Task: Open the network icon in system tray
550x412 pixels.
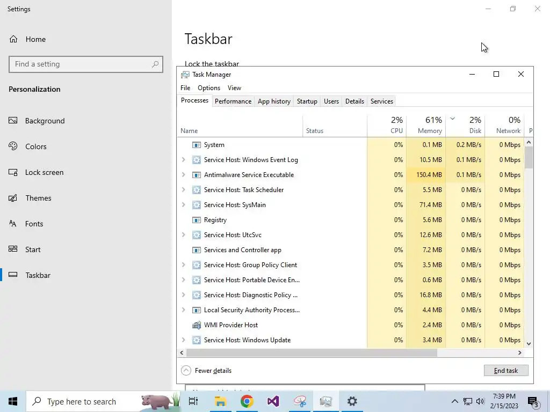Action: pos(468,401)
